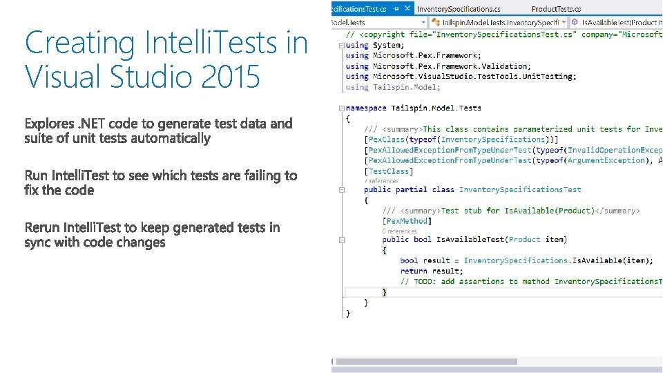
Task: Collapse the namespace Tailspin.Model.Tests block
Action: point(342,108)
